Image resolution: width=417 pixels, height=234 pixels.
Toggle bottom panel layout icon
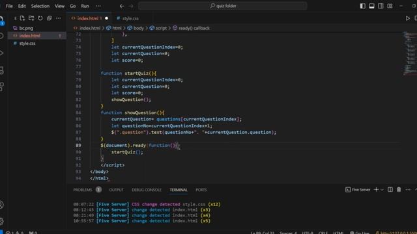click(x=371, y=6)
